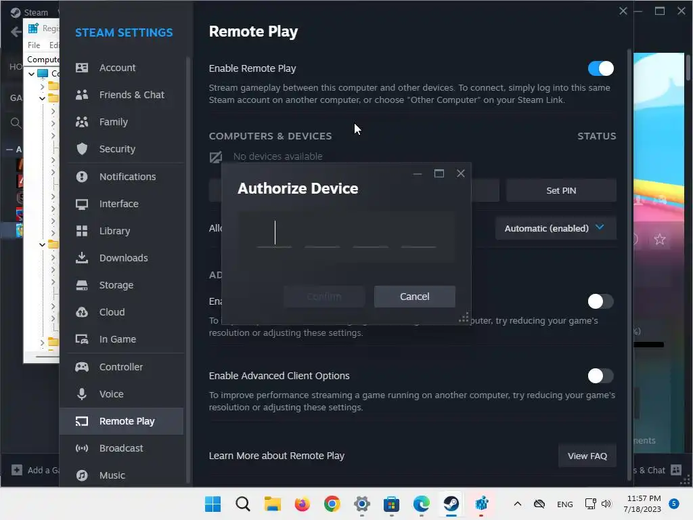Click Cancel in Authorize Device dialog
Screen dimensions: 693x520
415,297
